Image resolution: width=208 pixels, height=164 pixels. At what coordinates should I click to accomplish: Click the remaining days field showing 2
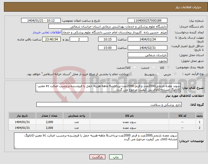(x=79, y=39)
